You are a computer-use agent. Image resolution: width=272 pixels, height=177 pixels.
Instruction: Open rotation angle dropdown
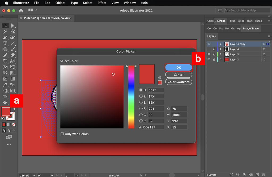[52, 175]
